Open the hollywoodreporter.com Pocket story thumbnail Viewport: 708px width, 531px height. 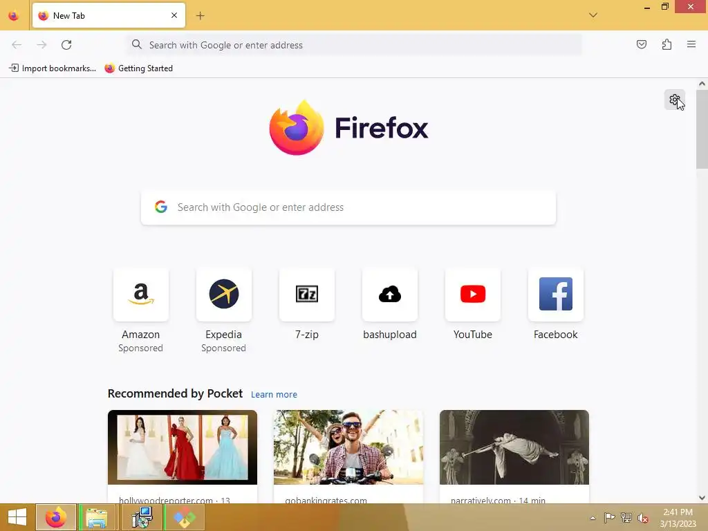coord(183,447)
